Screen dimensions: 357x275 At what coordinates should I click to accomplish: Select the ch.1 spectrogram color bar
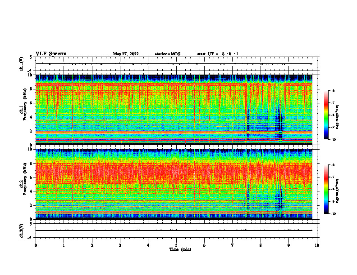[326, 115]
